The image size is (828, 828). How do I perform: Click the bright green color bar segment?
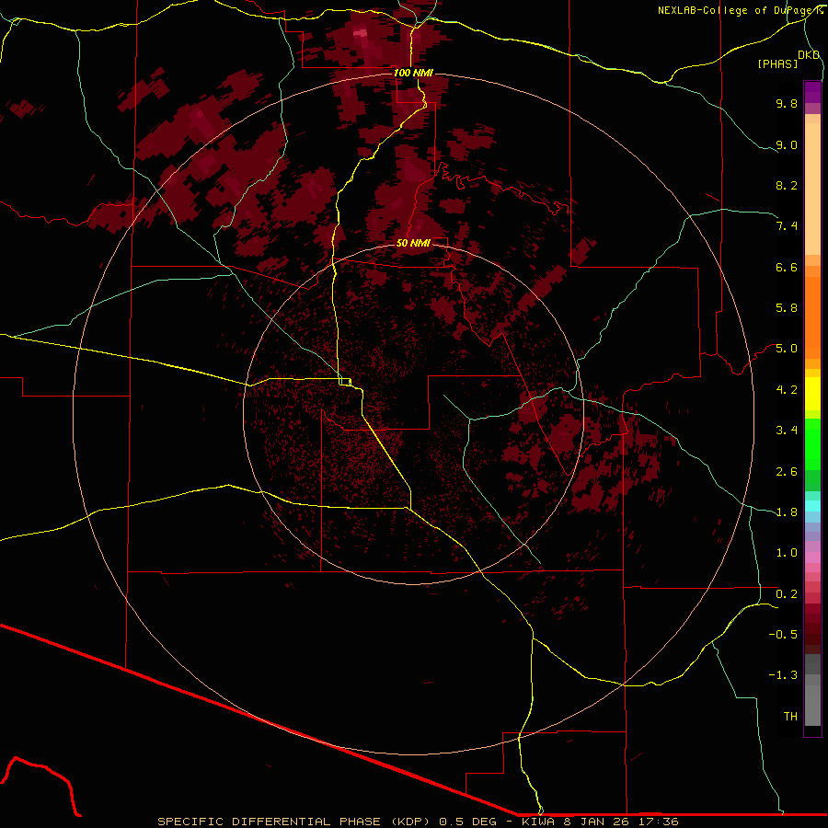coord(812,444)
